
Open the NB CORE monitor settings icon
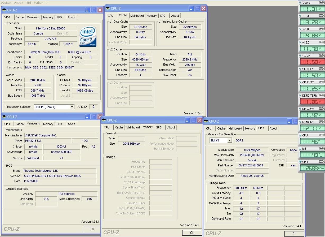point(320,109)
